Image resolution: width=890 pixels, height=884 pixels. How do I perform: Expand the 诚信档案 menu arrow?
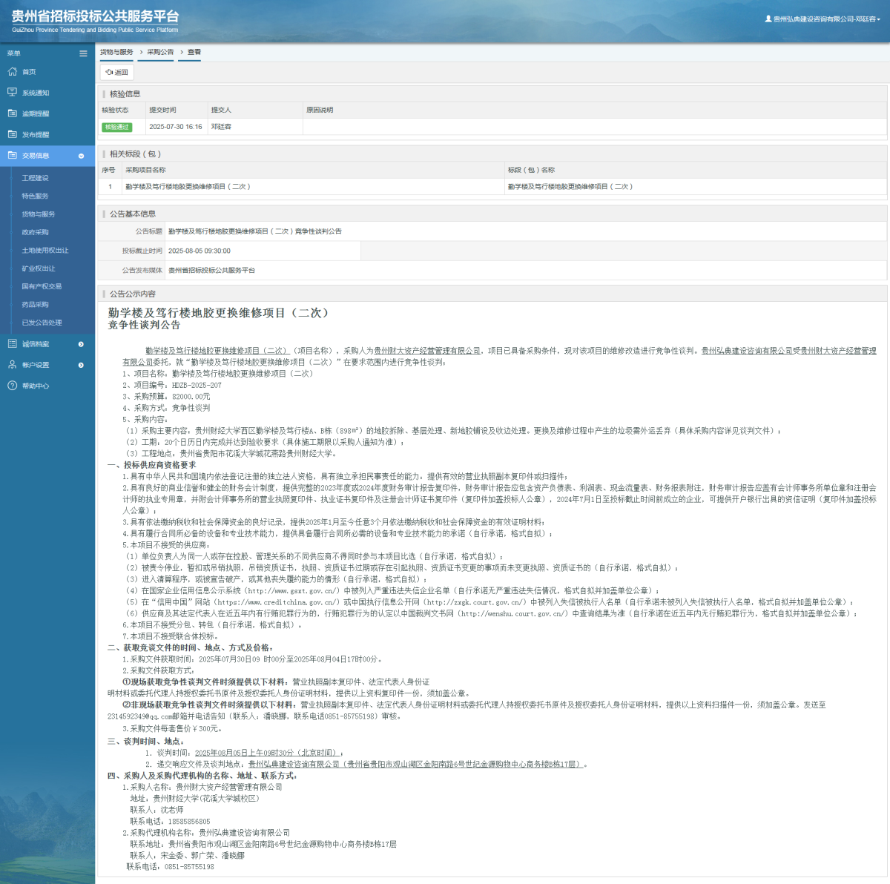[81, 344]
